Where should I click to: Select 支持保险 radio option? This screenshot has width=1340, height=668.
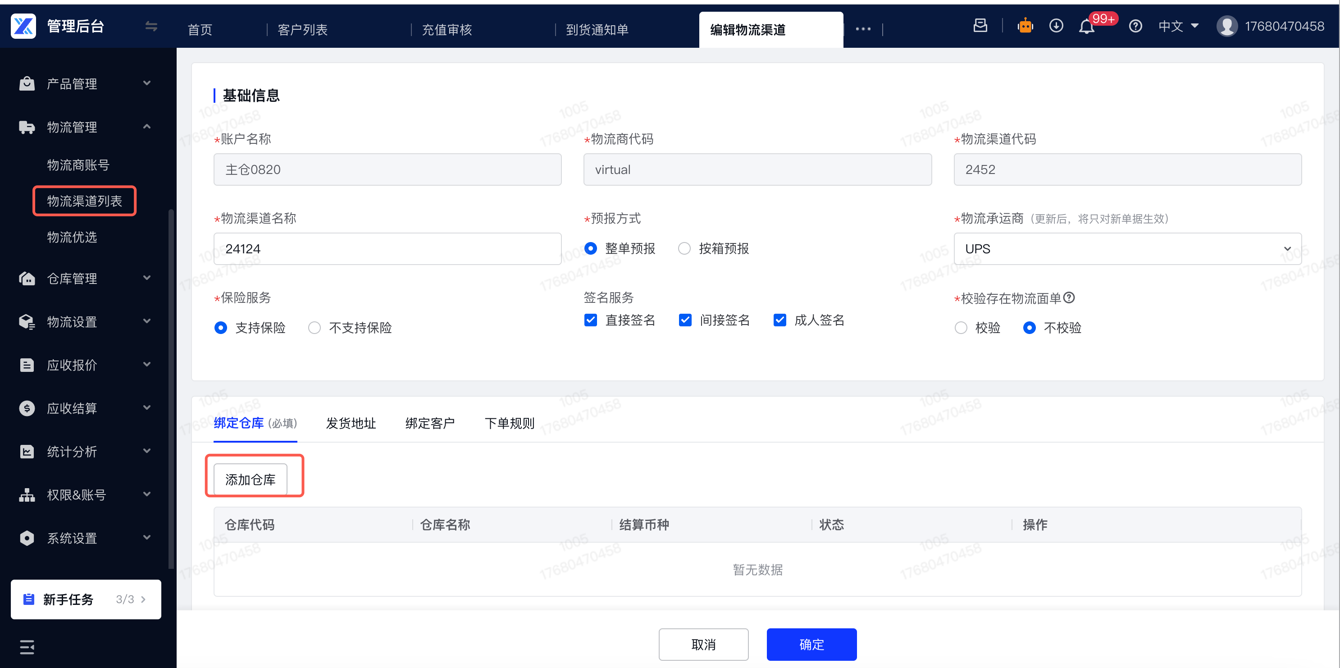coord(221,328)
